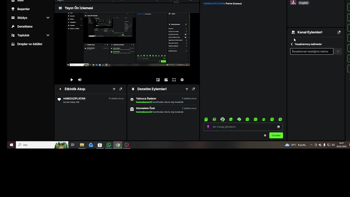The width and height of the screenshot is (350, 197).
Task: Play the stream preview video
Action: (72, 80)
